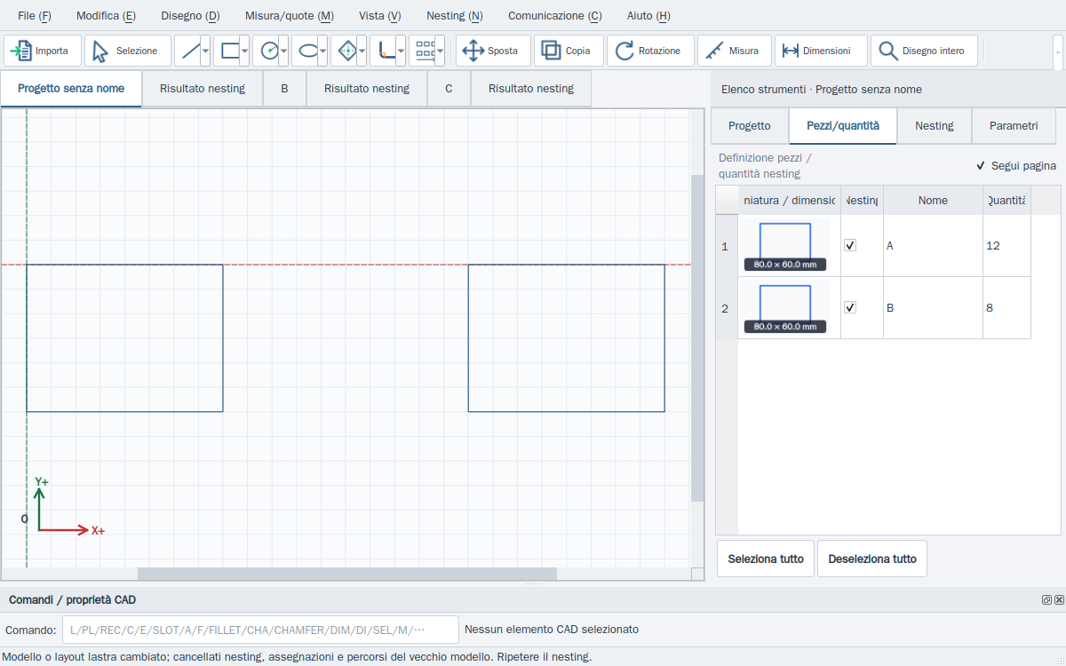Image resolution: width=1066 pixels, height=666 pixels.
Task: Switch to the Progetto senza nome tab
Action: point(71,89)
